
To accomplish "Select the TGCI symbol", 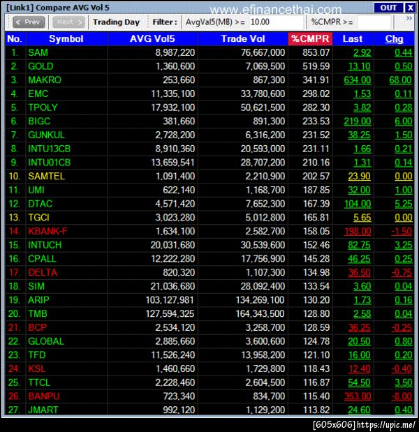I will 38,218.
